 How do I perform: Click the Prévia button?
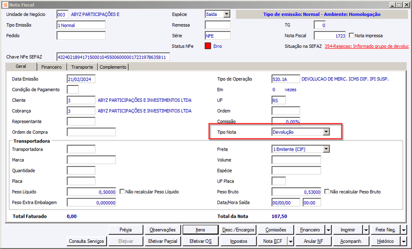pos(126,230)
